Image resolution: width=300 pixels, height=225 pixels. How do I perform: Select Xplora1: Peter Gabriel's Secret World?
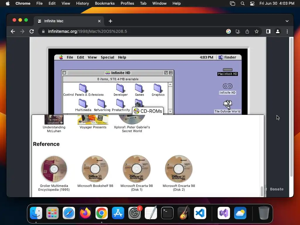(x=132, y=120)
